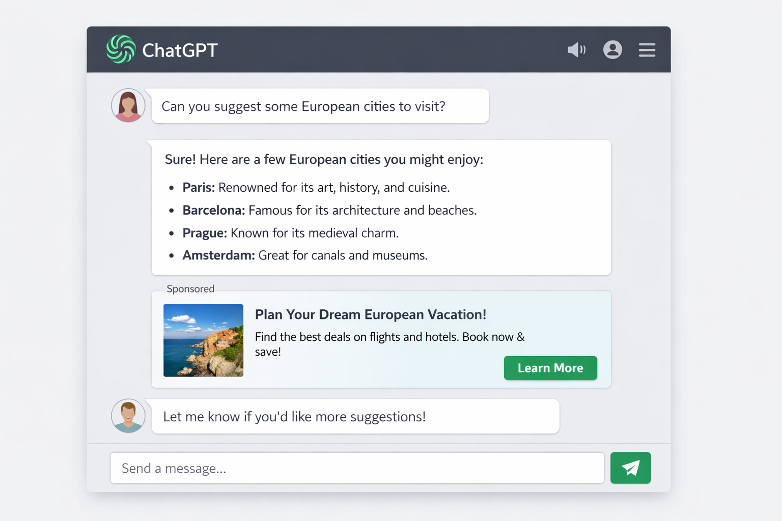Expand the hamburger navigation options
The width and height of the screenshot is (782, 521).
pyautogui.click(x=647, y=50)
